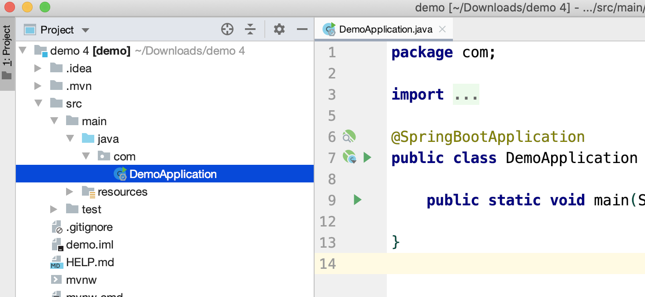Expand the .idea folder arrow
Viewport: 645px width, 297px height.
38,68
